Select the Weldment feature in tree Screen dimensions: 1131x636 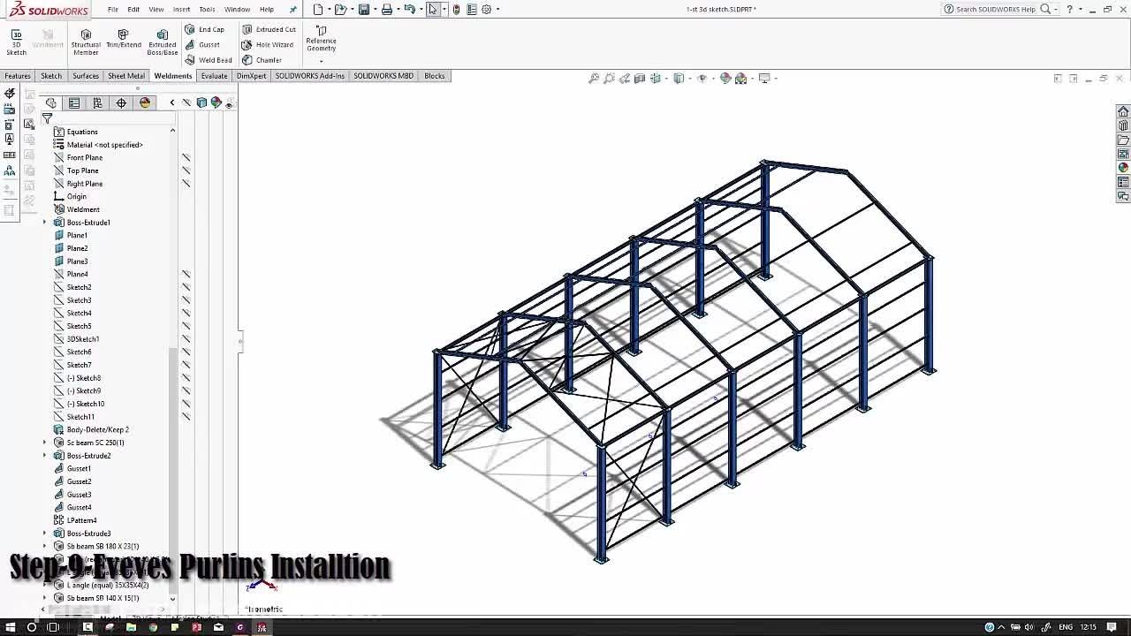[x=83, y=209]
